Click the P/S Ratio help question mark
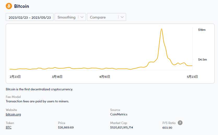This screenshot has width=218, height=135. (x=180, y=123)
